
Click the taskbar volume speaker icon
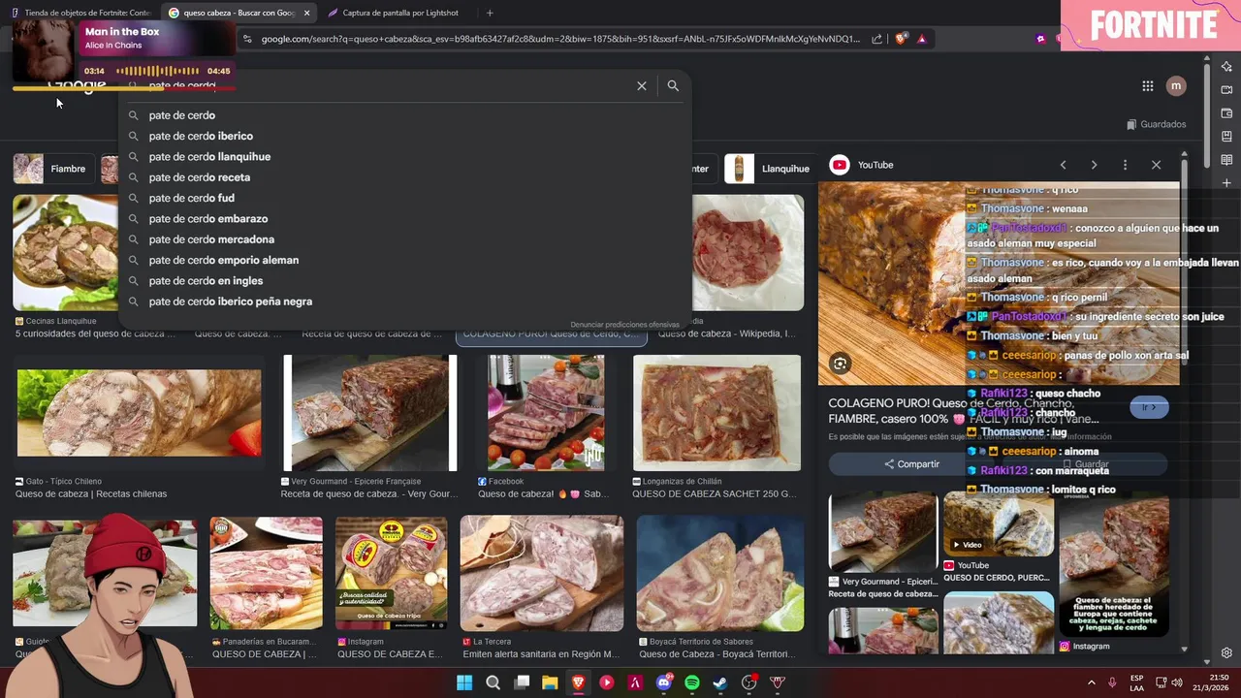point(1177,682)
